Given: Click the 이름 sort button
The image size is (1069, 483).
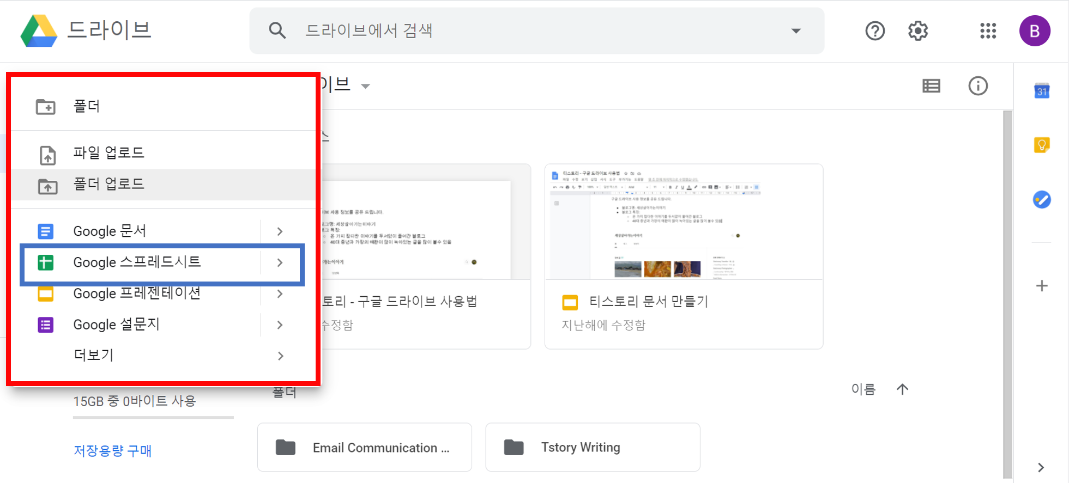Looking at the screenshot, I should (863, 389).
